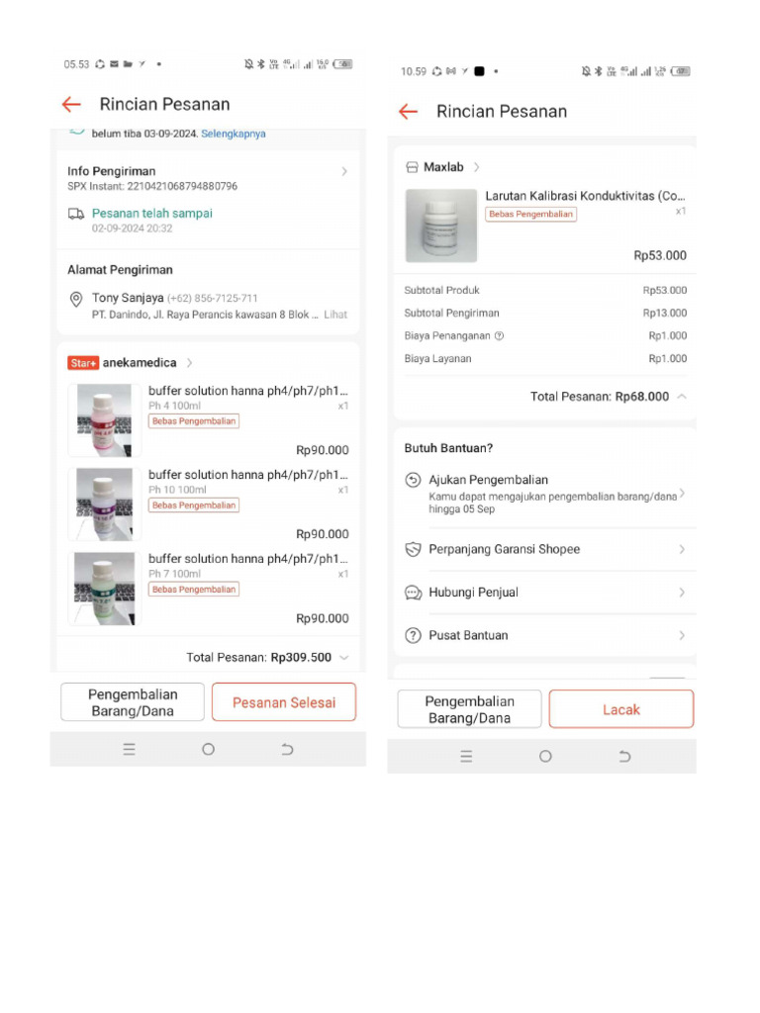Open Info Pengiriman details chevron

pos(344,171)
